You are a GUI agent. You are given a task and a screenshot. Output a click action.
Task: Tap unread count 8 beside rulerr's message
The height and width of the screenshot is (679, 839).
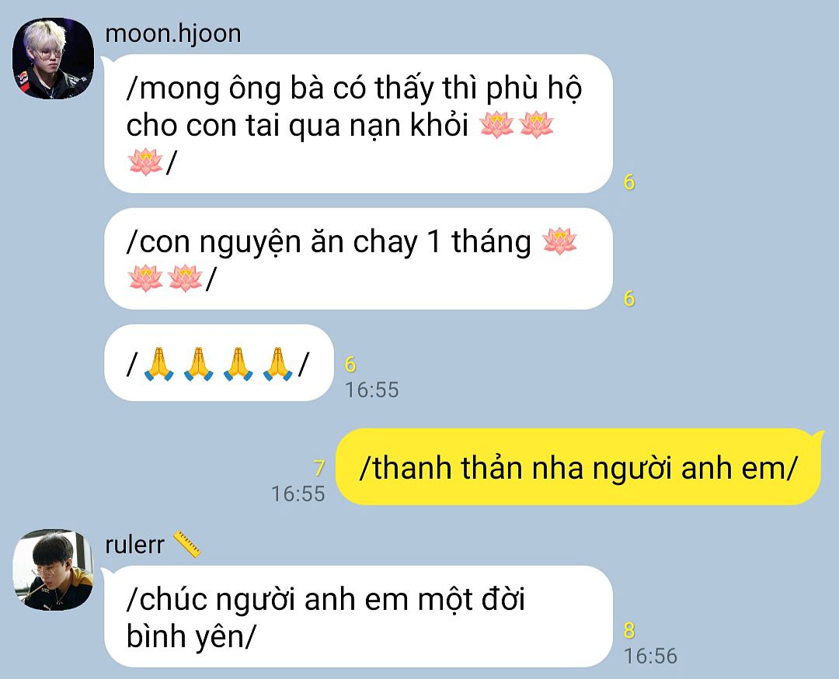click(629, 631)
